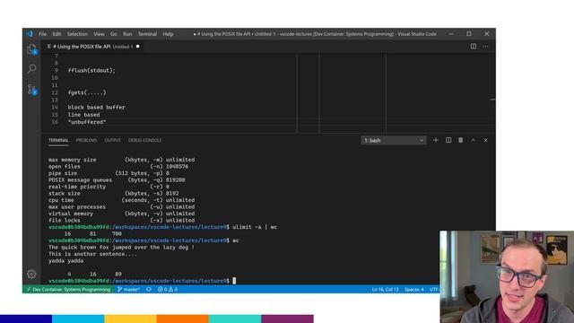Switch branch via master indicator
Image resolution: width=574 pixels, height=323 pixels.
(128, 289)
